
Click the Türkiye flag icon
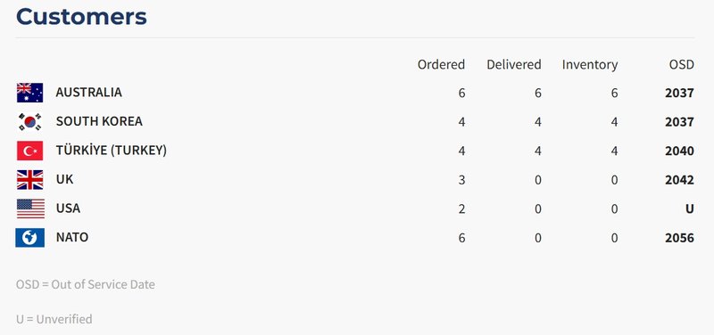pos(29,151)
